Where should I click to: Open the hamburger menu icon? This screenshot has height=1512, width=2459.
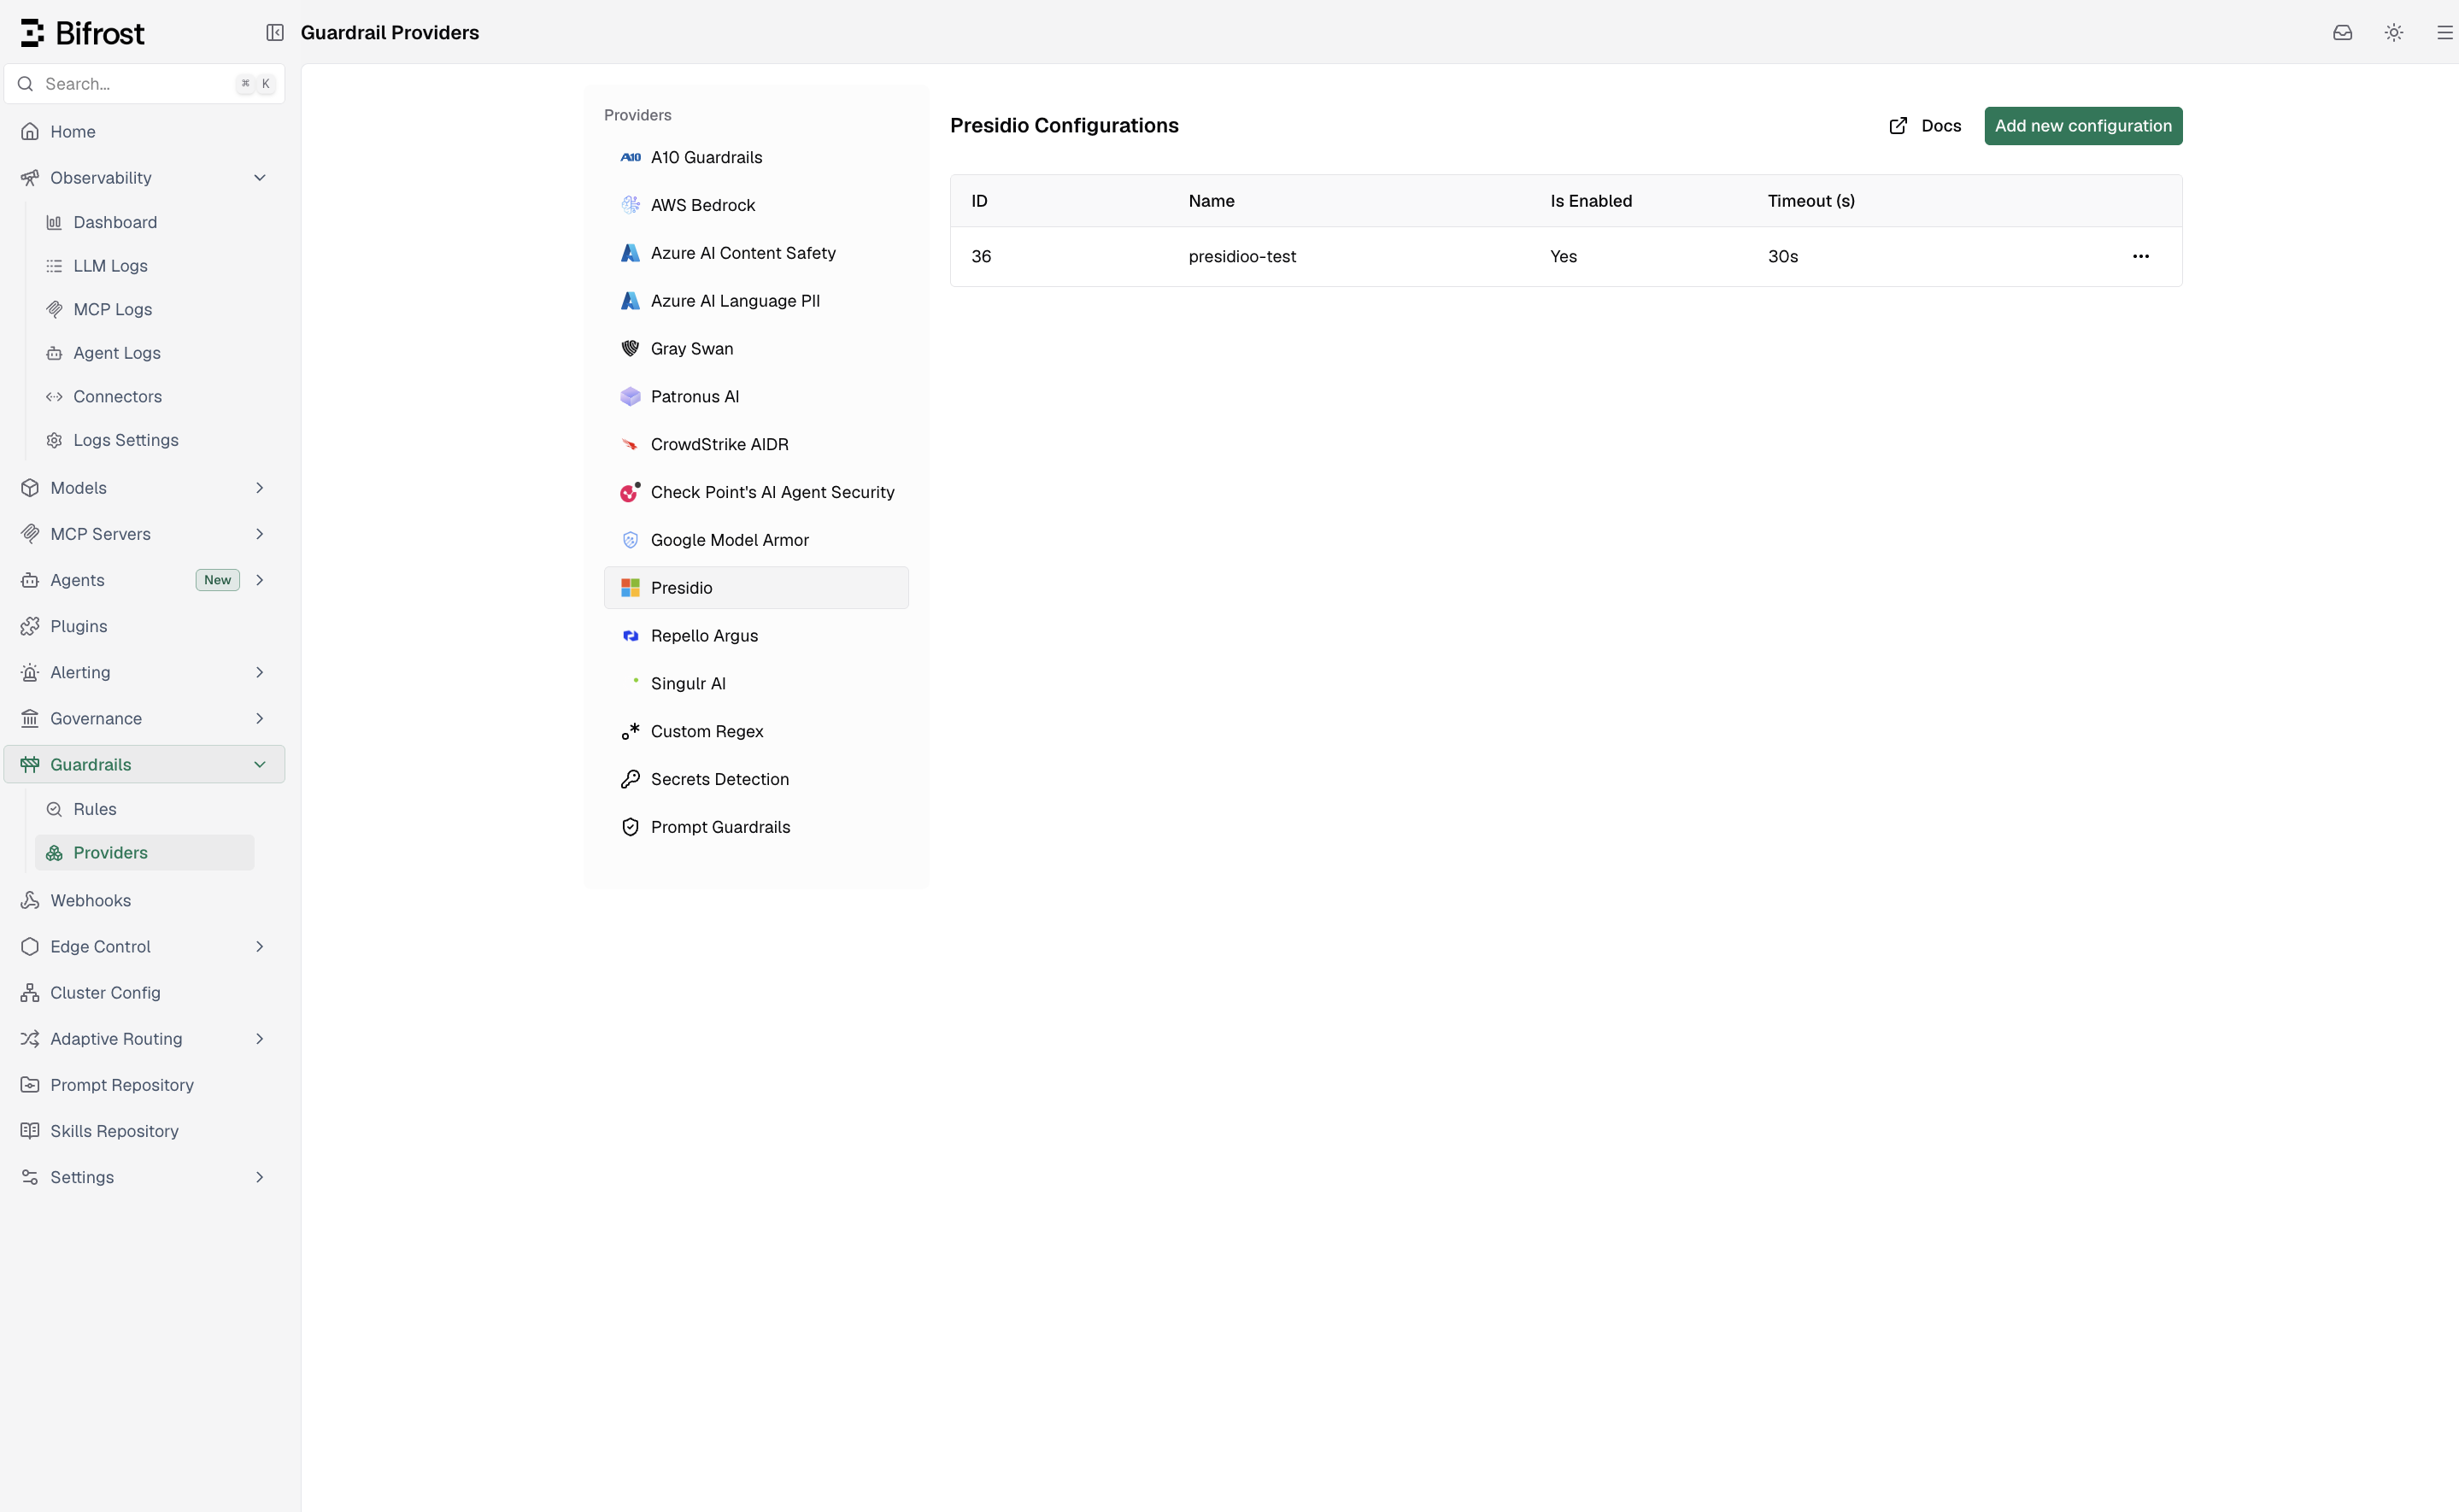[2444, 33]
